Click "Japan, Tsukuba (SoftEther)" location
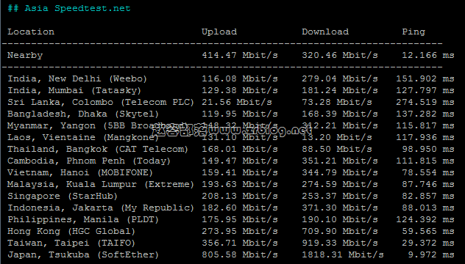The width and height of the screenshot is (465, 264). (x=83, y=255)
